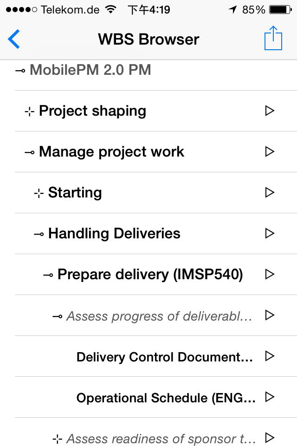The height and width of the screenshot is (446, 297).
Task: Open Delivery Control Document detail arrow
Action: 269,356
